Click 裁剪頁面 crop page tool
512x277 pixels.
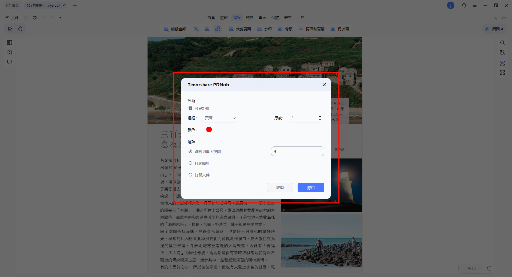coord(240,29)
